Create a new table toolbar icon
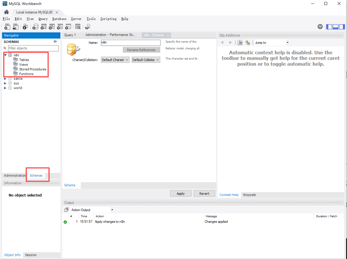347x259 pixels. [x=44, y=27]
